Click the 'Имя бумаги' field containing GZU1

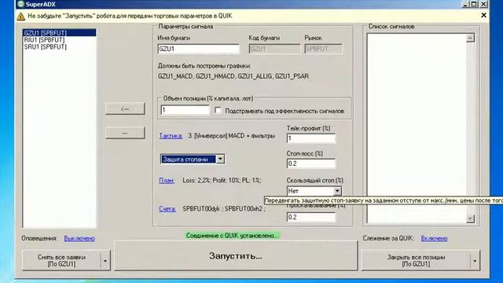tap(199, 49)
